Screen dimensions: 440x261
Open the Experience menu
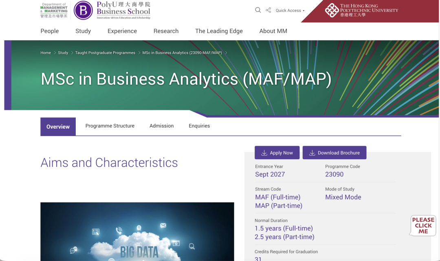pos(122,31)
